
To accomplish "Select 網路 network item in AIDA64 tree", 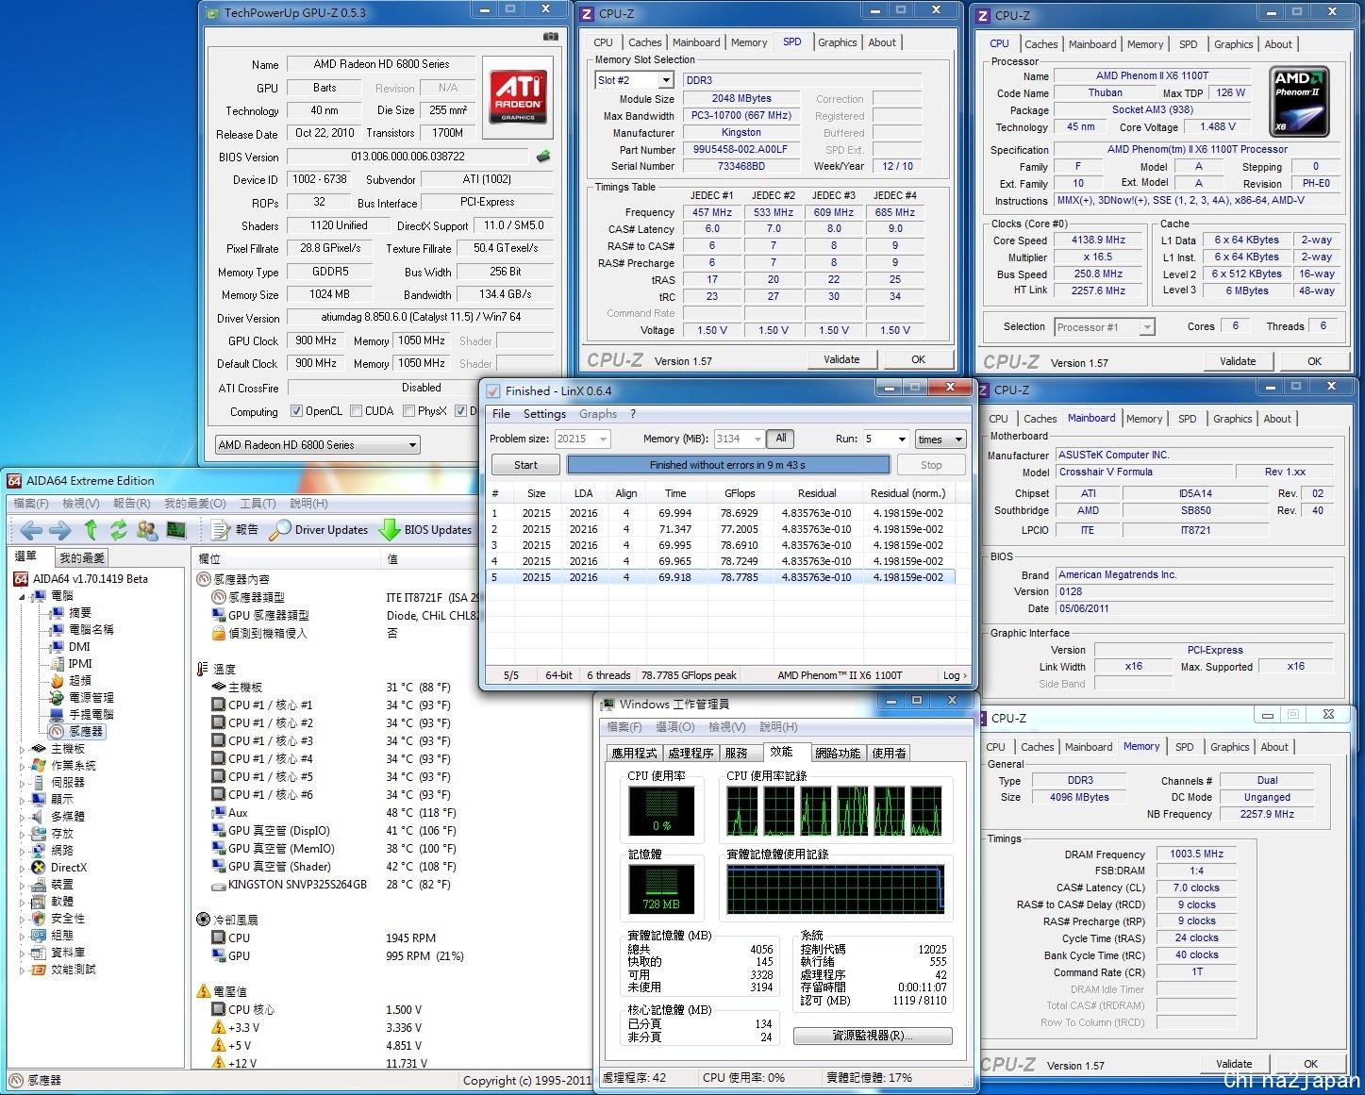I will 53,851.
